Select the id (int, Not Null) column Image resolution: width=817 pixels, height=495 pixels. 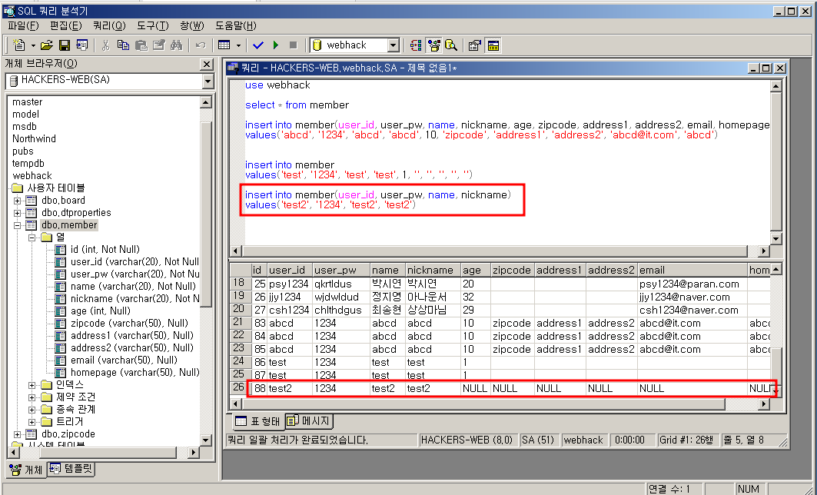(105, 250)
